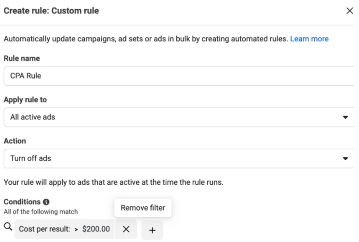Image resolution: width=359 pixels, height=242 pixels.
Task: Click the Rule name label
Action: [21, 59]
